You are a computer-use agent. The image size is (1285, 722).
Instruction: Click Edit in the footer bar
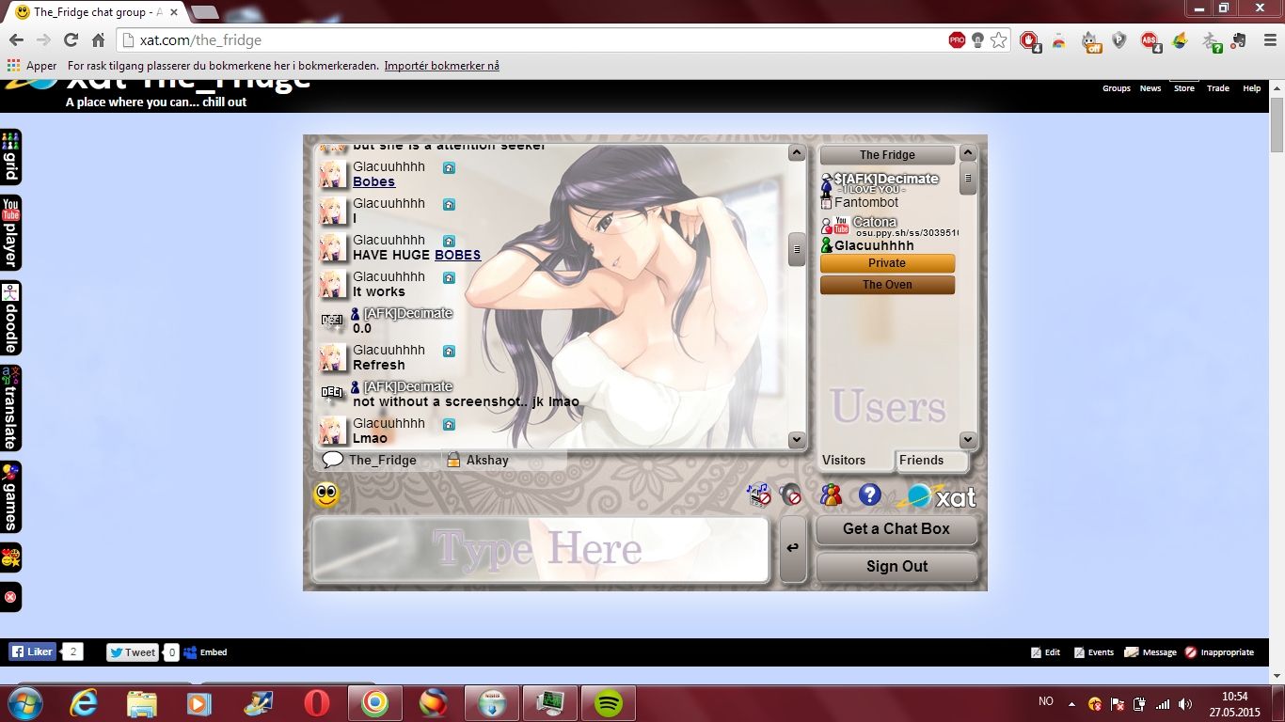tap(1045, 652)
